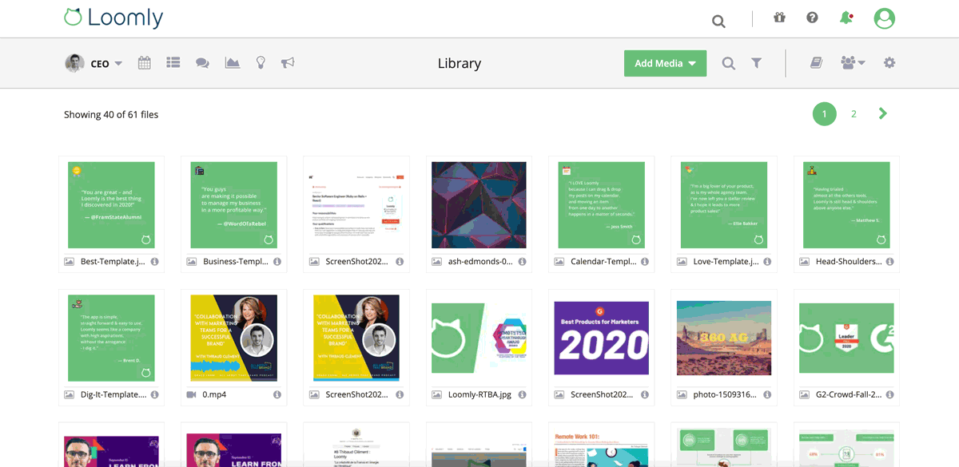Open the Add Media dropdown
This screenshot has width=959, height=467.
click(x=665, y=62)
